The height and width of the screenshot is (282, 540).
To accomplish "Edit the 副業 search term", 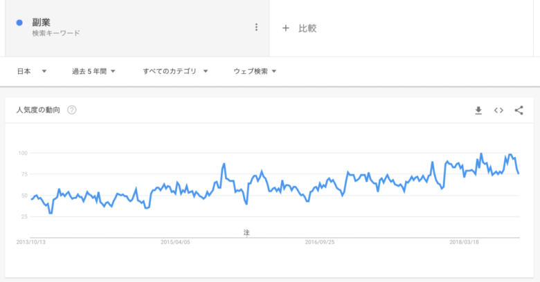I will pyautogui.click(x=42, y=22).
